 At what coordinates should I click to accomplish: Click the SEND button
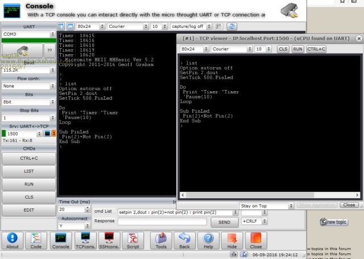[x=224, y=222]
